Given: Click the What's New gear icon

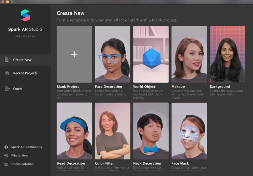Looking at the screenshot, I should (6, 156).
